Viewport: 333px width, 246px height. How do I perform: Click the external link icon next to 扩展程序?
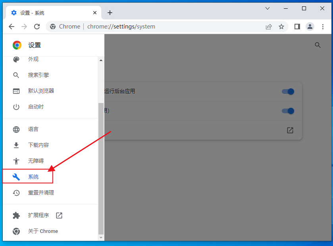[x=59, y=215]
